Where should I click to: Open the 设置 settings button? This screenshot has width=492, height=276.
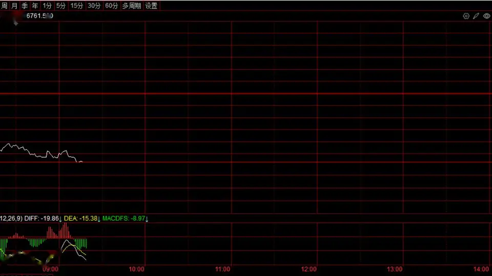(x=151, y=6)
